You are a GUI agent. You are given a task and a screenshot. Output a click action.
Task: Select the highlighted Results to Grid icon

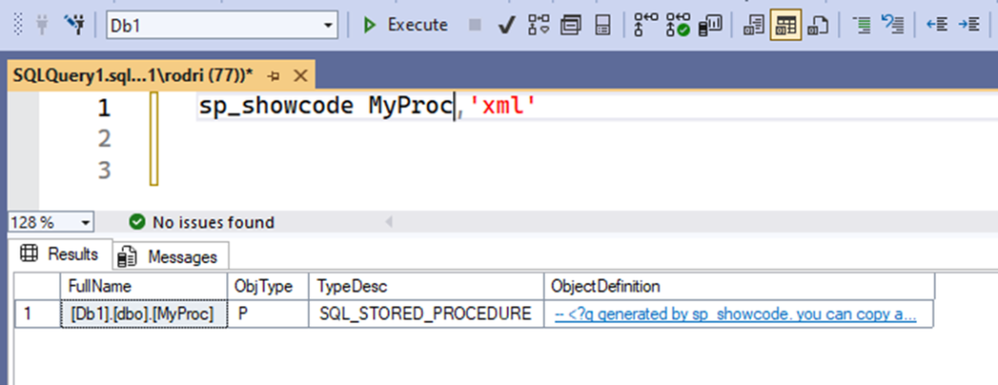coord(786,25)
